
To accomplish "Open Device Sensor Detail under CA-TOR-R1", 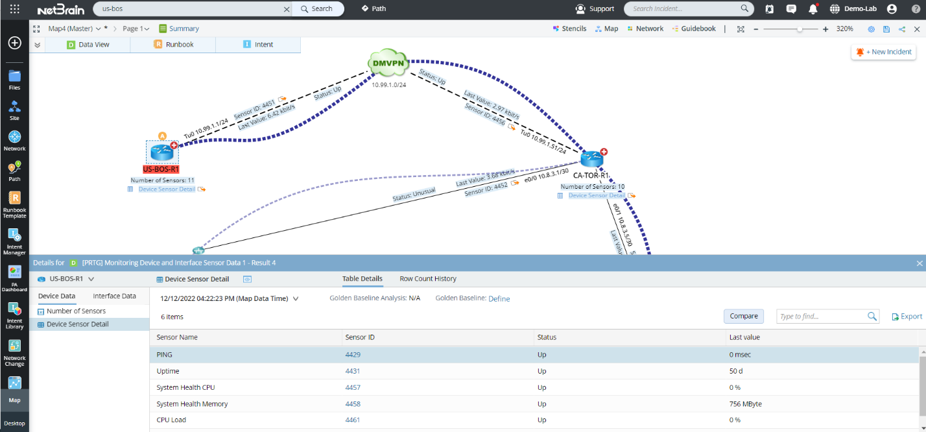I will coord(597,195).
